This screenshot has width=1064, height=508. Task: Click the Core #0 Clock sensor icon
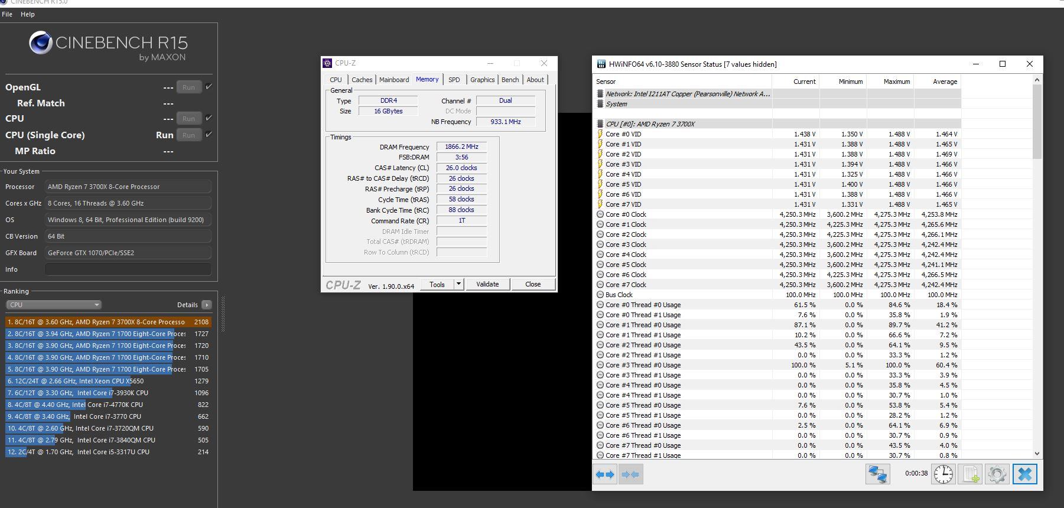pos(600,214)
